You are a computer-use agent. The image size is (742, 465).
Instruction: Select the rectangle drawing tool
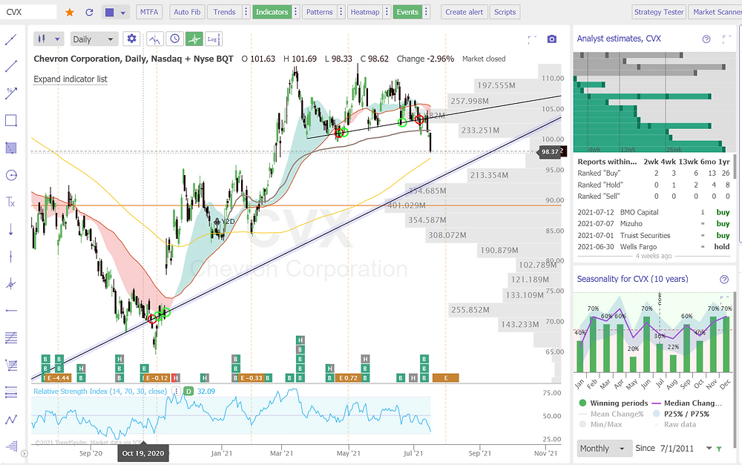pos(11,121)
